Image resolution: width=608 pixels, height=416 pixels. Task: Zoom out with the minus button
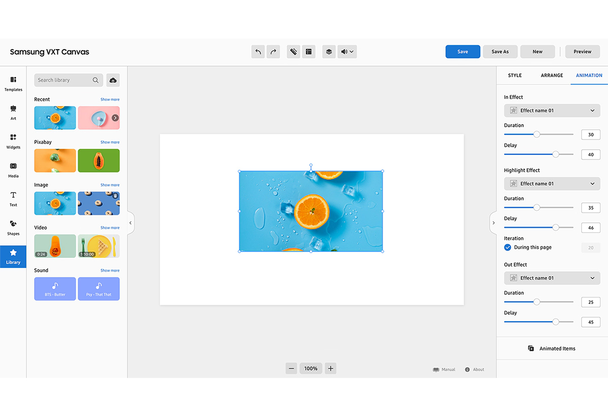pos(291,368)
